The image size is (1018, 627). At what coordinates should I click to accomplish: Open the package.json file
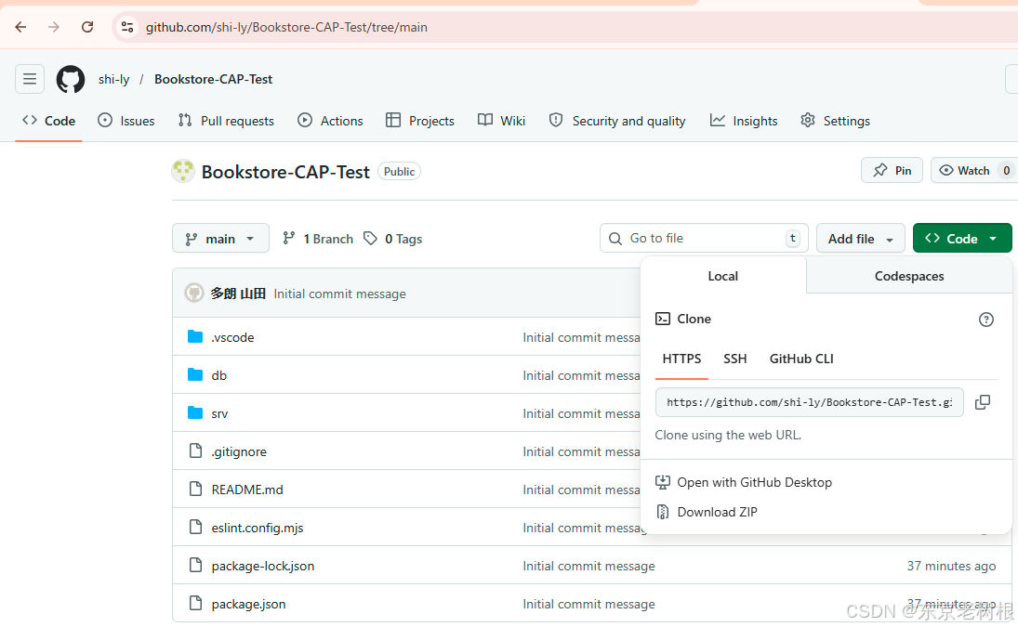248,605
